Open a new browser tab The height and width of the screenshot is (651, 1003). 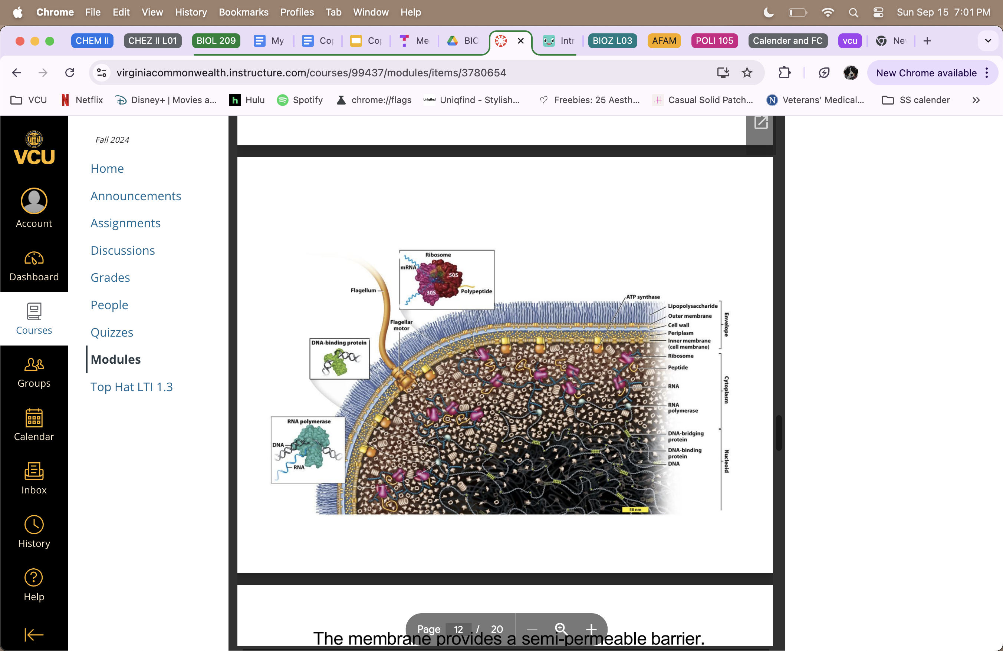coord(927,41)
